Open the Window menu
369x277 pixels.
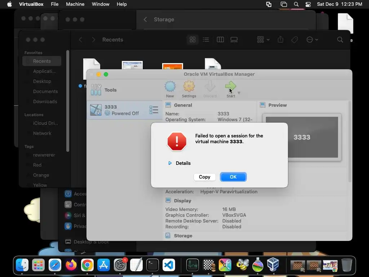[101, 4]
